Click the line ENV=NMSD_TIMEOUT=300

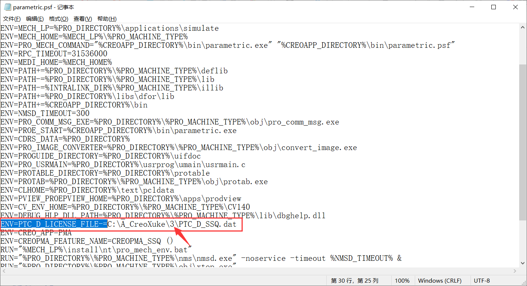[x=45, y=113]
